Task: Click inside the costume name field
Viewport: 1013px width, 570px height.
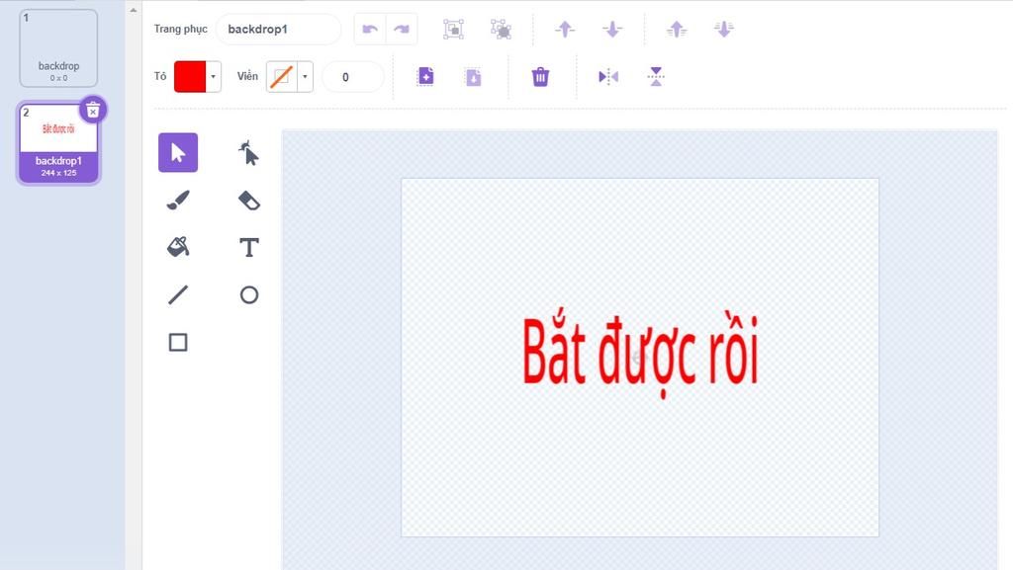Action: pos(278,29)
